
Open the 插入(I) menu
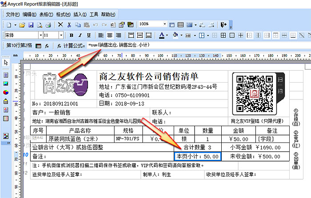[x=80, y=15]
